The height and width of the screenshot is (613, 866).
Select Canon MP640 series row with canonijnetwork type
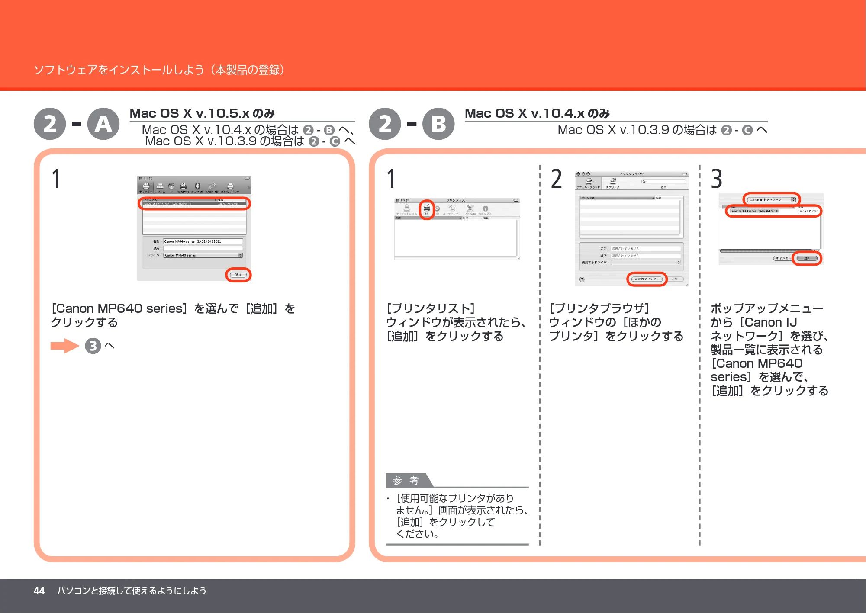pos(194,204)
